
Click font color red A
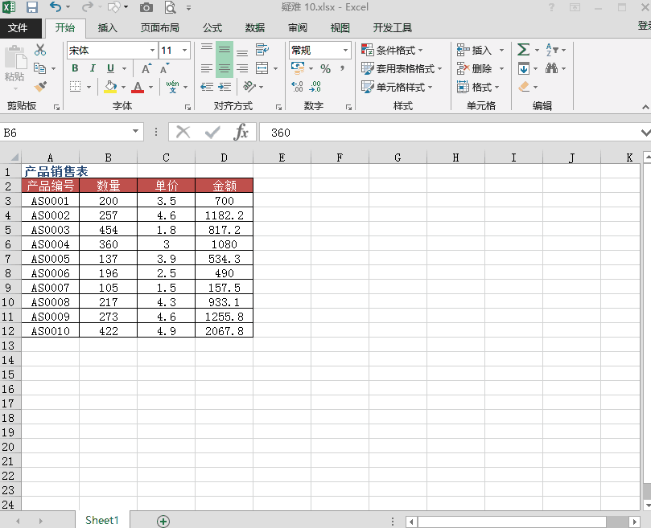click(138, 87)
